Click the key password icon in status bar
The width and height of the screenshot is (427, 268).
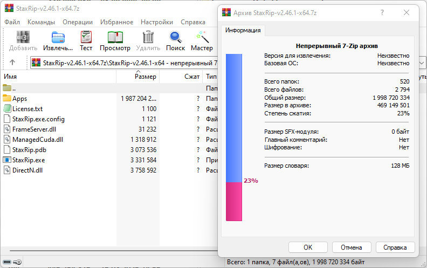click(17, 262)
